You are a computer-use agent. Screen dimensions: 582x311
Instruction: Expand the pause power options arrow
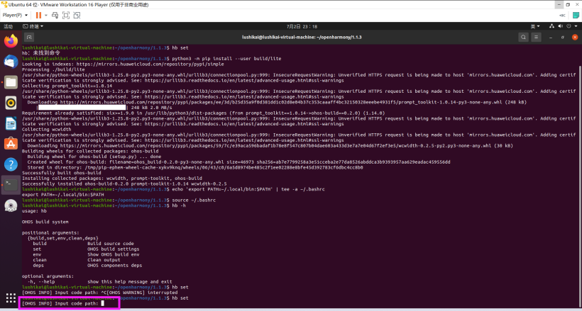point(46,15)
